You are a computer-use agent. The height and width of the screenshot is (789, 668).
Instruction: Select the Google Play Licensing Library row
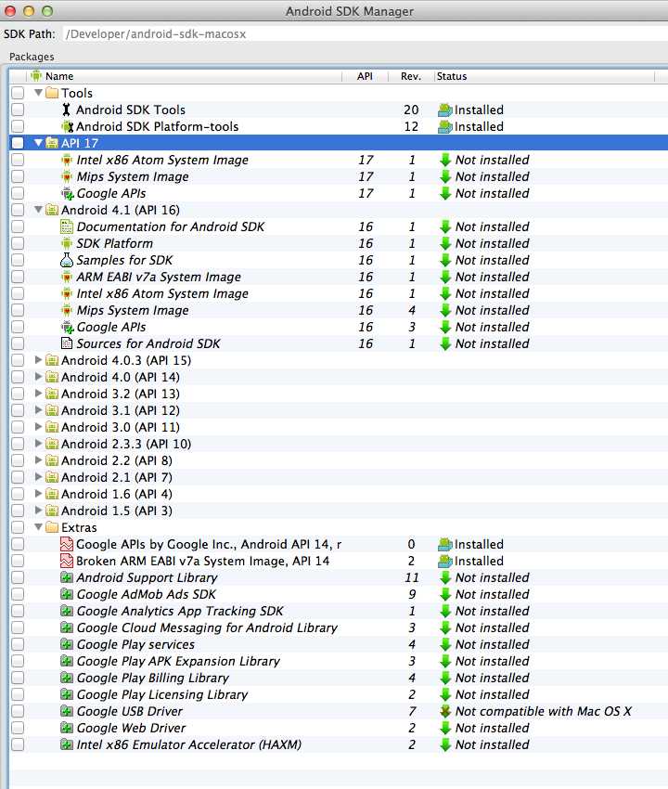pos(338,694)
